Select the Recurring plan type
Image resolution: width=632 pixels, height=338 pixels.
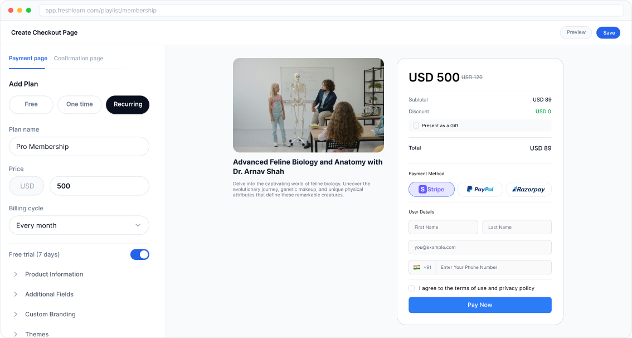(x=128, y=104)
